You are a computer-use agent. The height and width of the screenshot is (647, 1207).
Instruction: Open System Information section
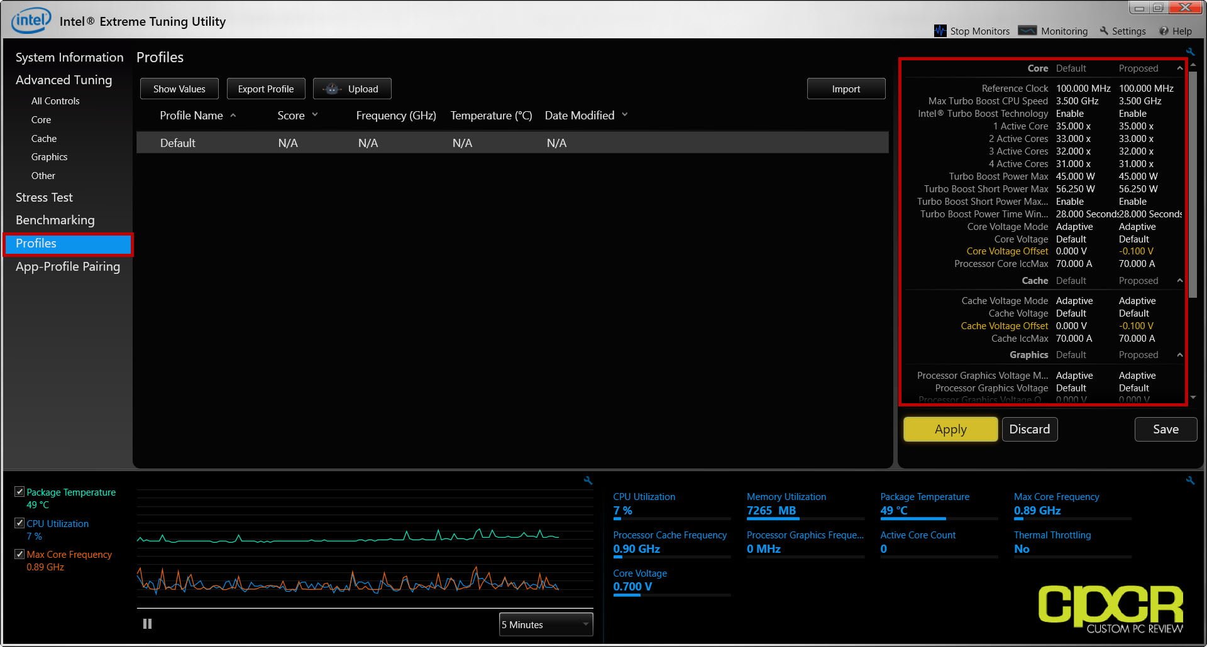coord(69,57)
